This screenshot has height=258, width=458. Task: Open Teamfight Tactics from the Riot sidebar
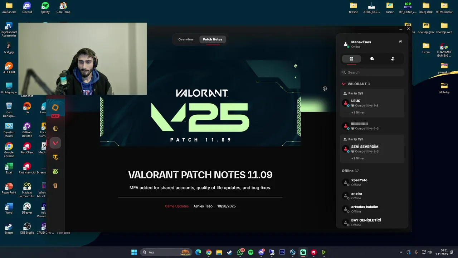[x=55, y=157]
